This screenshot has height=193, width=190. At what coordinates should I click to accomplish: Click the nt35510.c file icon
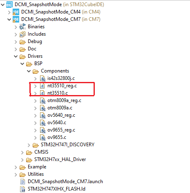42,93
